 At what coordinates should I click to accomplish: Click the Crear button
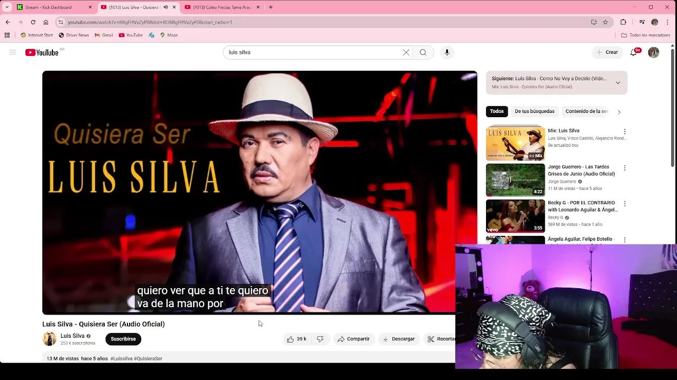[607, 52]
